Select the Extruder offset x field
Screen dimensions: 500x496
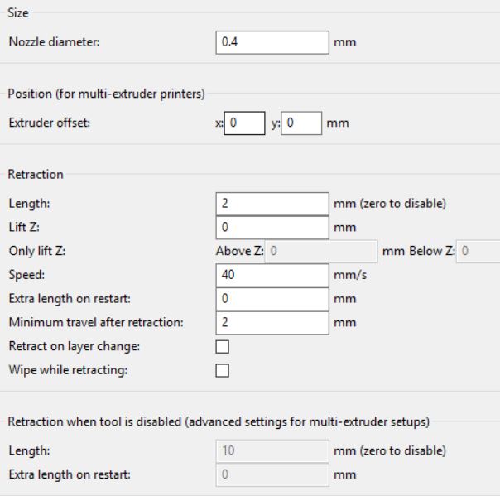pyautogui.click(x=244, y=123)
